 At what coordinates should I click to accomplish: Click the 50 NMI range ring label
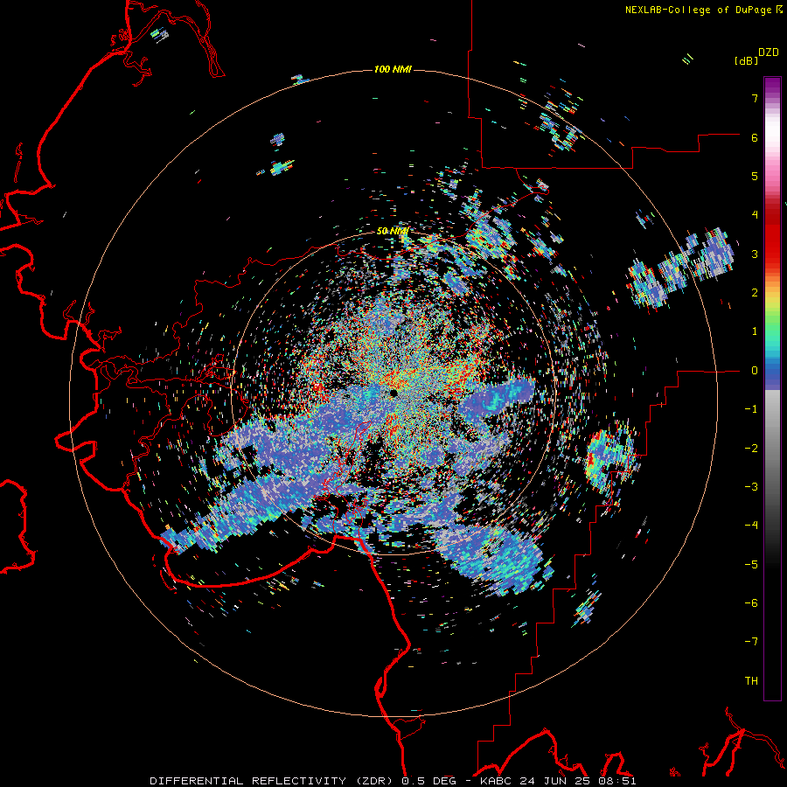point(393,231)
